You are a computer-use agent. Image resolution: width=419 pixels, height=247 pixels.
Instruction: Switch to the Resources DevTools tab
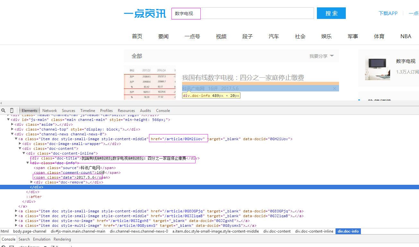coord(127,110)
